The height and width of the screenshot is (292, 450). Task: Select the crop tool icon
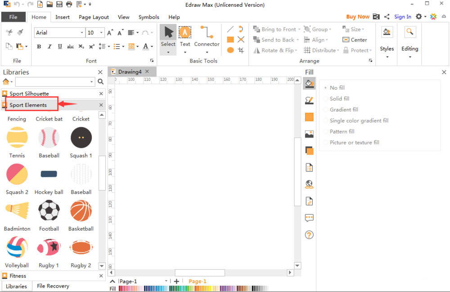(241, 50)
